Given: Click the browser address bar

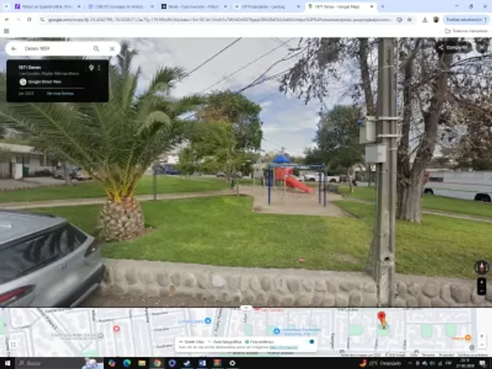Looking at the screenshot, I should coord(217,19).
